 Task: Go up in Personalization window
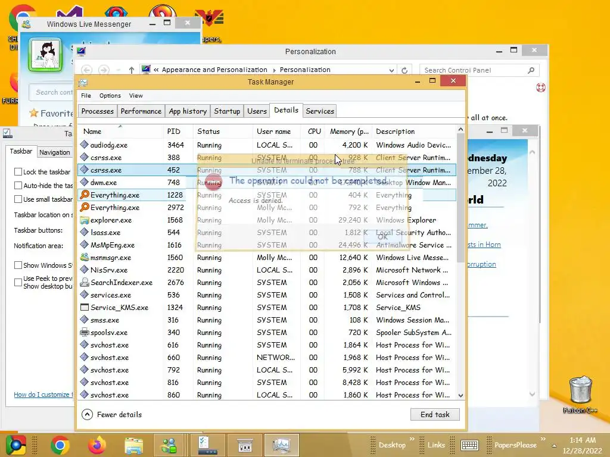click(x=132, y=70)
